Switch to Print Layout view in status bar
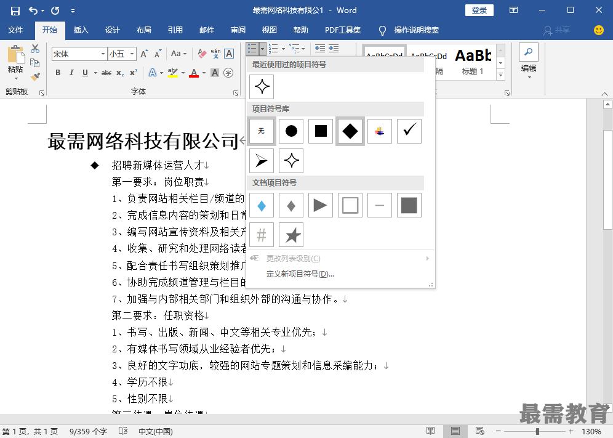The height and width of the screenshot is (438, 613). [455, 431]
